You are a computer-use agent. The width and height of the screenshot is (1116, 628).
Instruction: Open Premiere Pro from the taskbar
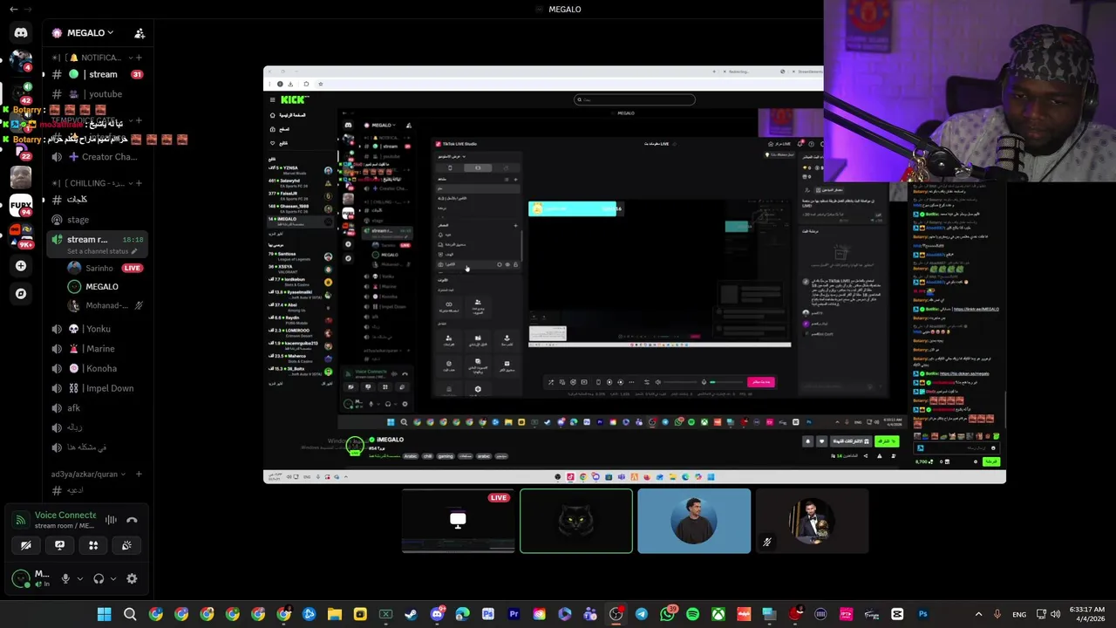(x=514, y=614)
